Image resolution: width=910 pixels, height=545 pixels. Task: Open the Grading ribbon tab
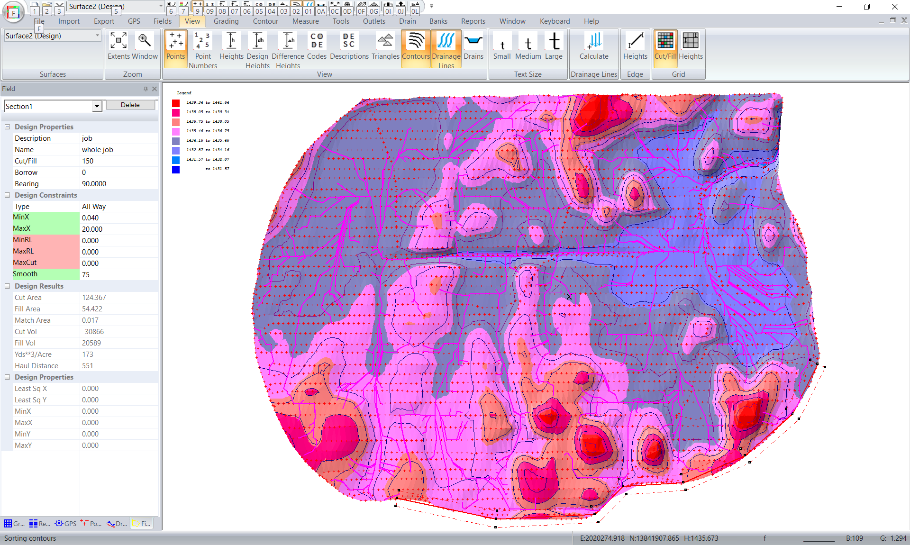point(226,21)
